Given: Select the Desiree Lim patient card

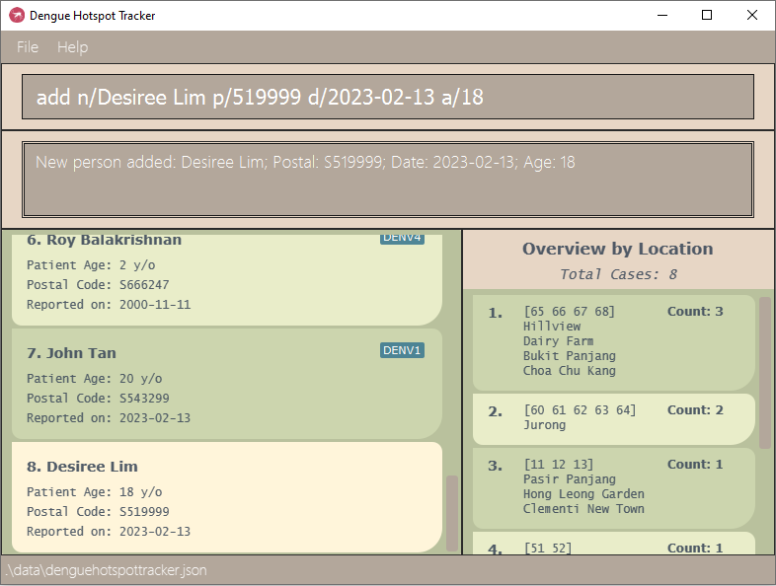Looking at the screenshot, I should point(227,497).
